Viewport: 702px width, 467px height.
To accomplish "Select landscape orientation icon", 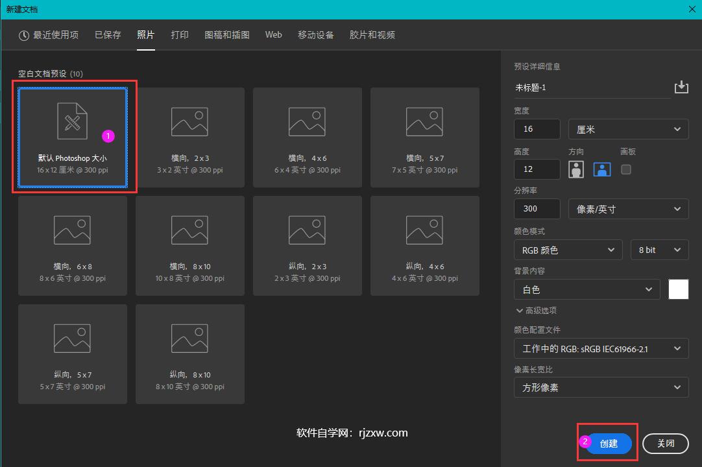I will pyautogui.click(x=601, y=169).
